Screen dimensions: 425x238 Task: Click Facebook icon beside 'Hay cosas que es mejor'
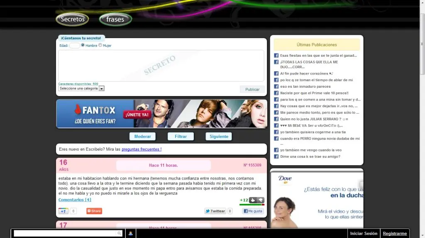(276, 106)
